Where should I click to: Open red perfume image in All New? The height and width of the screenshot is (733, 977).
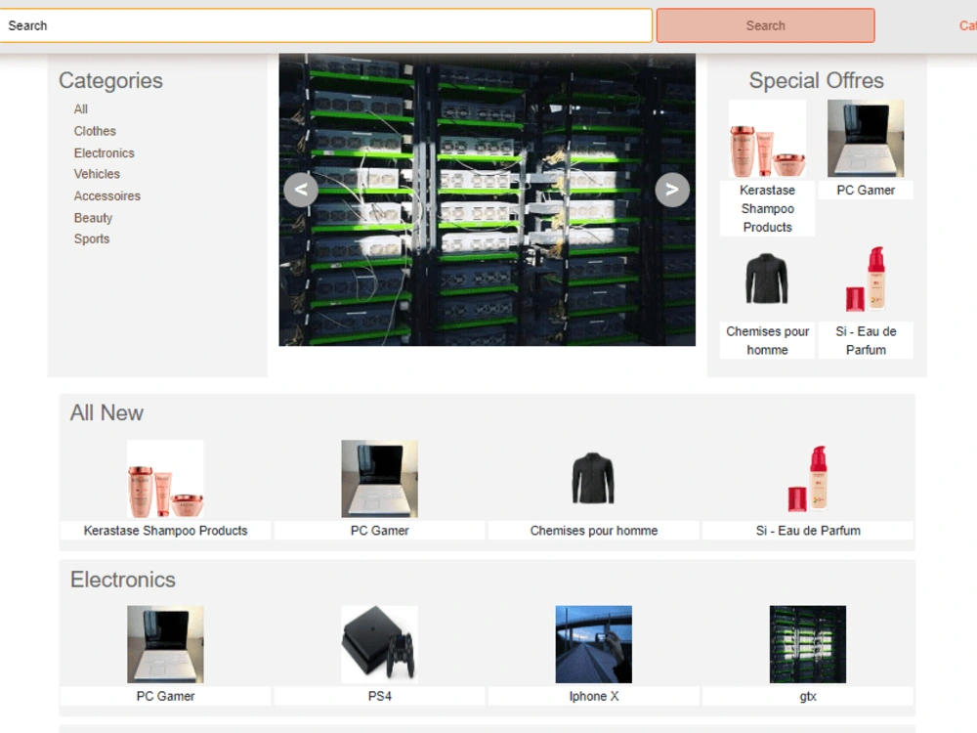click(808, 479)
